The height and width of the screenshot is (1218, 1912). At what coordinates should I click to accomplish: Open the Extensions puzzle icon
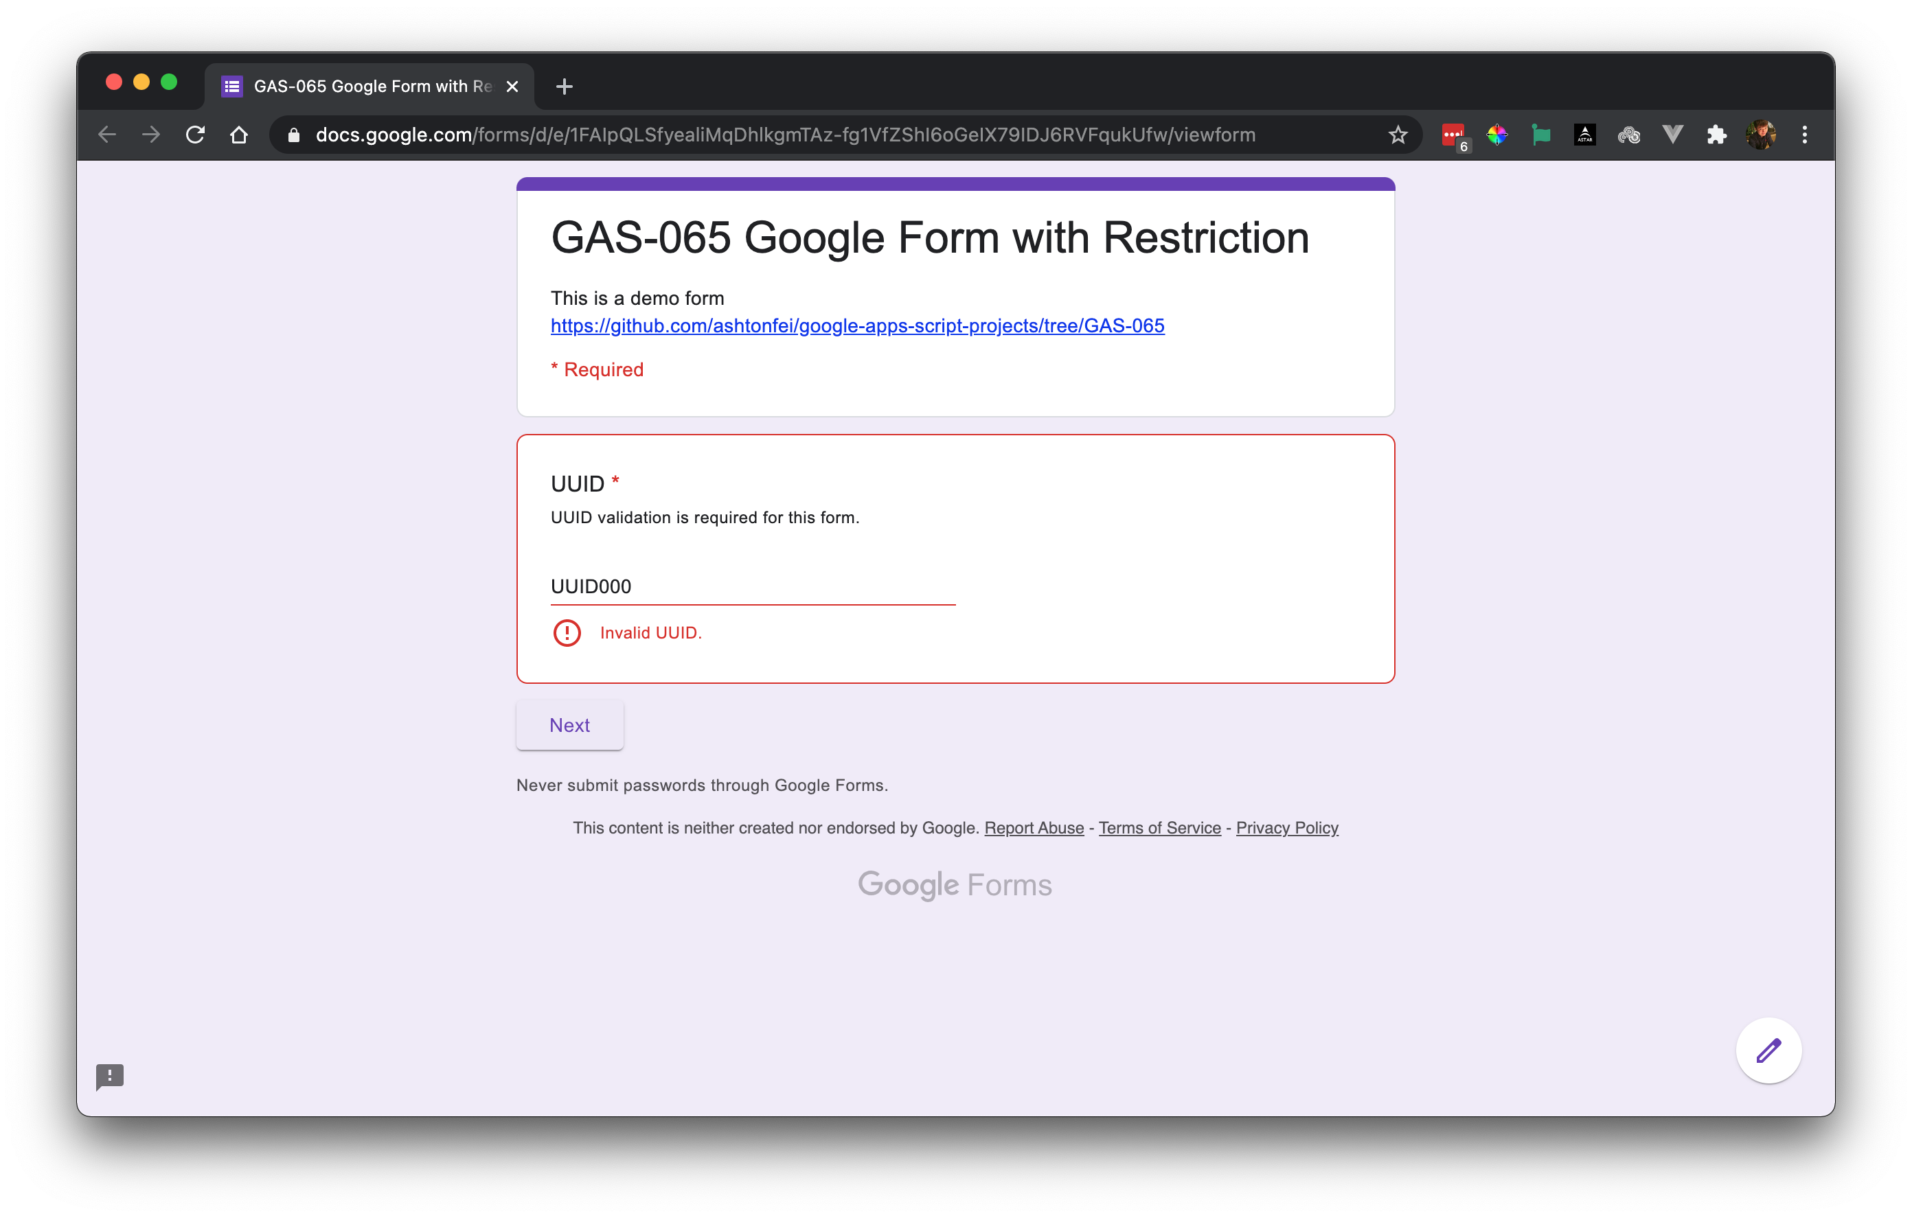pos(1716,135)
